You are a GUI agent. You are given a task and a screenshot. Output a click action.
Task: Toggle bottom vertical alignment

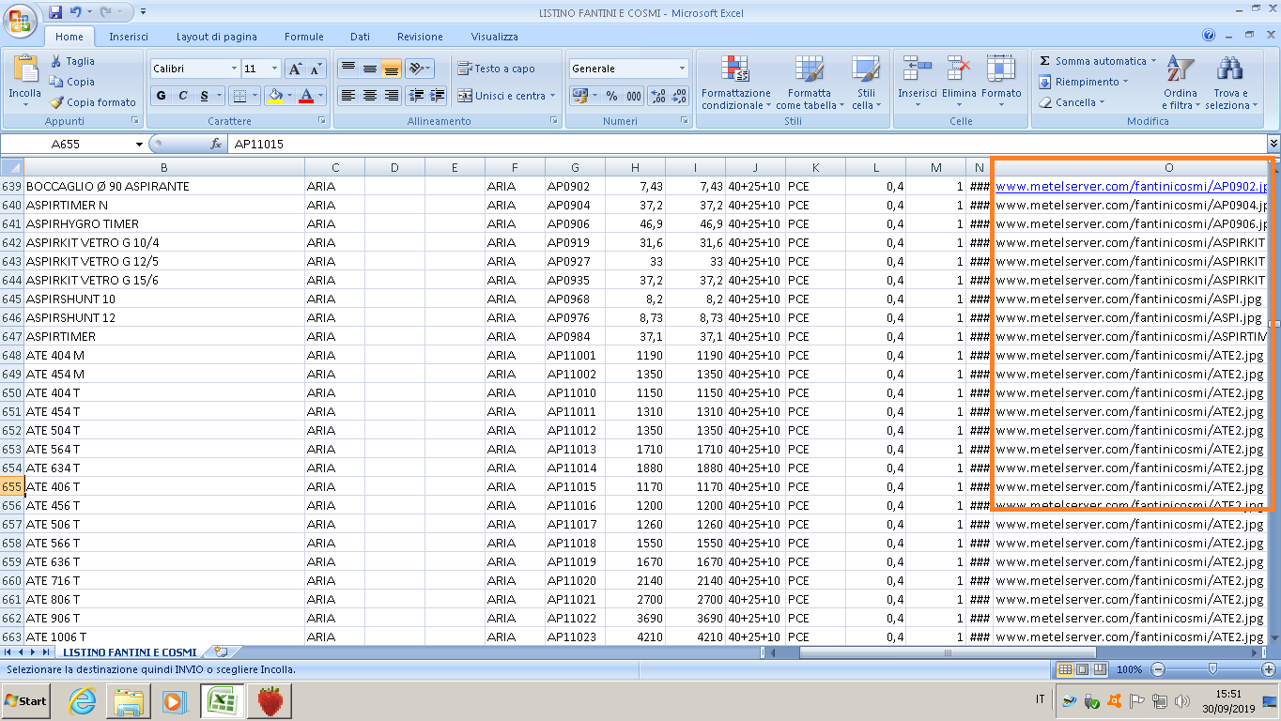(392, 69)
